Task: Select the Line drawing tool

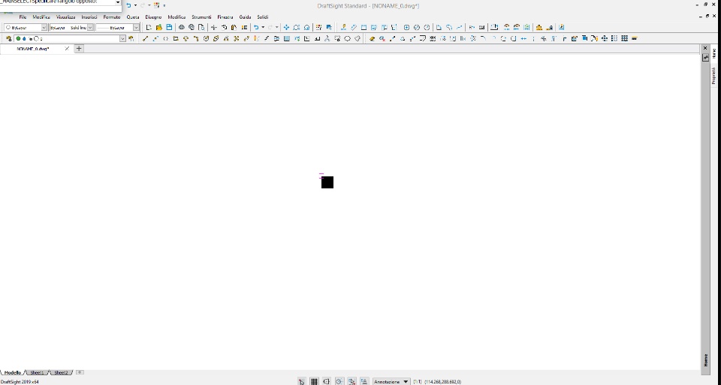Action: coord(145,38)
